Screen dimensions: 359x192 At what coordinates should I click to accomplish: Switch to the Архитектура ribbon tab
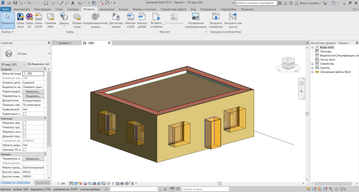(x=22, y=9)
